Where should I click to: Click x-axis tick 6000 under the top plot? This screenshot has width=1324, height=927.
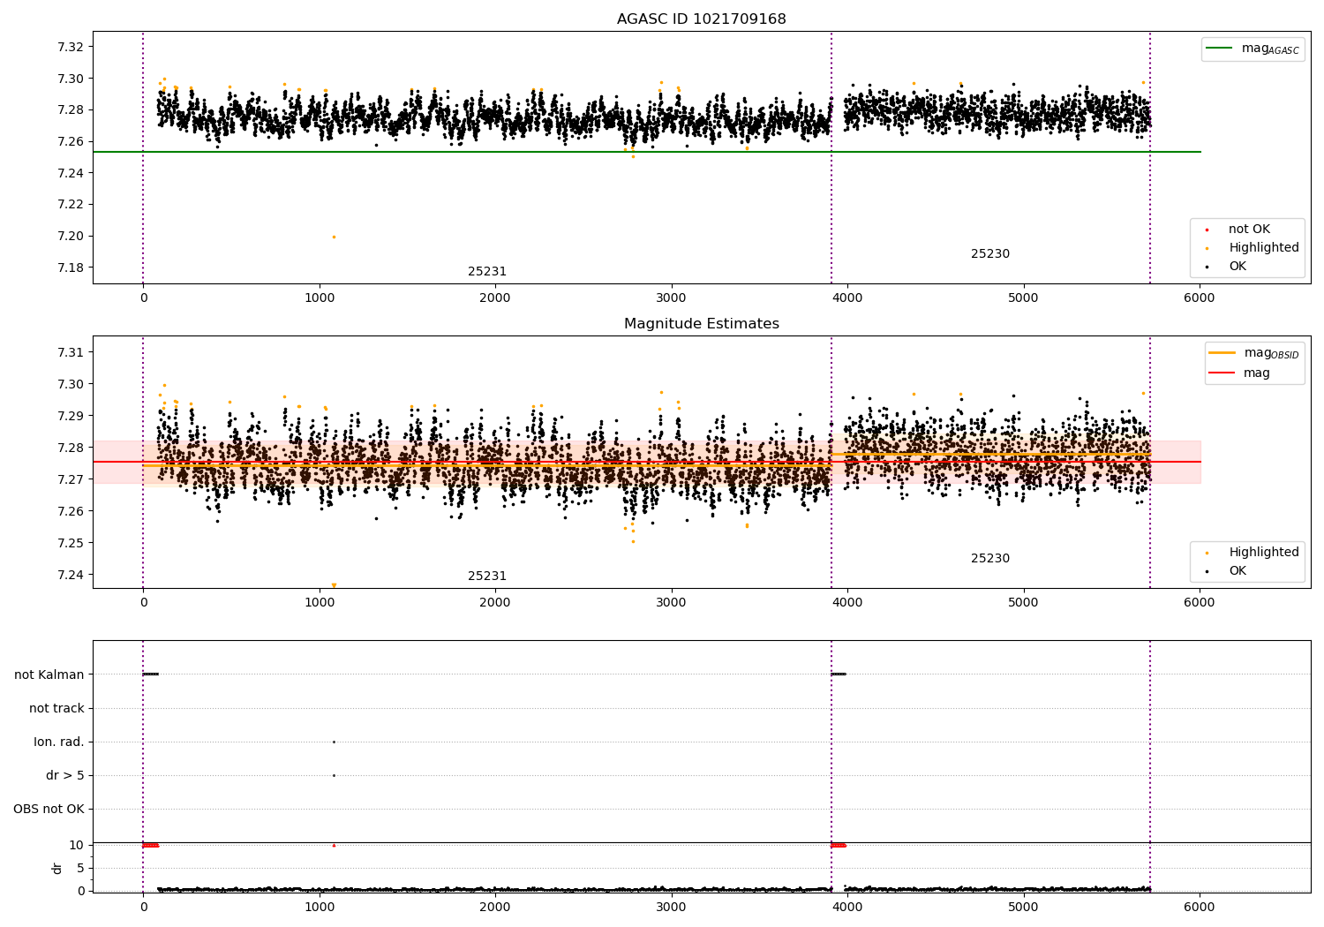pos(1200,298)
